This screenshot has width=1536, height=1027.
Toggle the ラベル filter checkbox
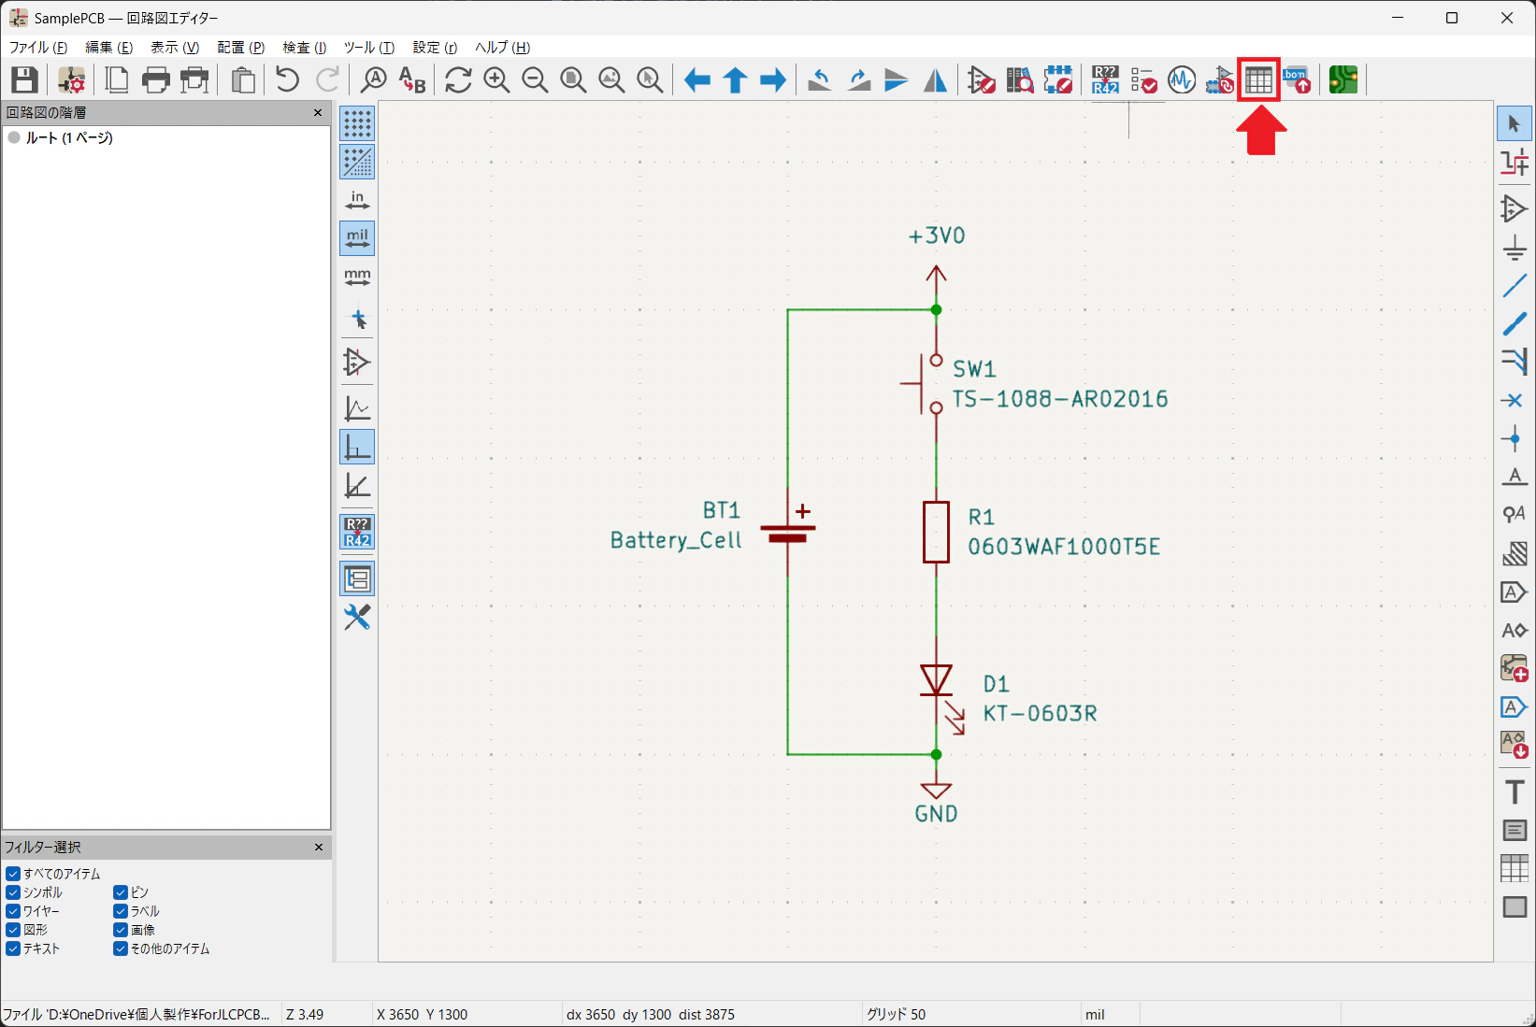[121, 911]
